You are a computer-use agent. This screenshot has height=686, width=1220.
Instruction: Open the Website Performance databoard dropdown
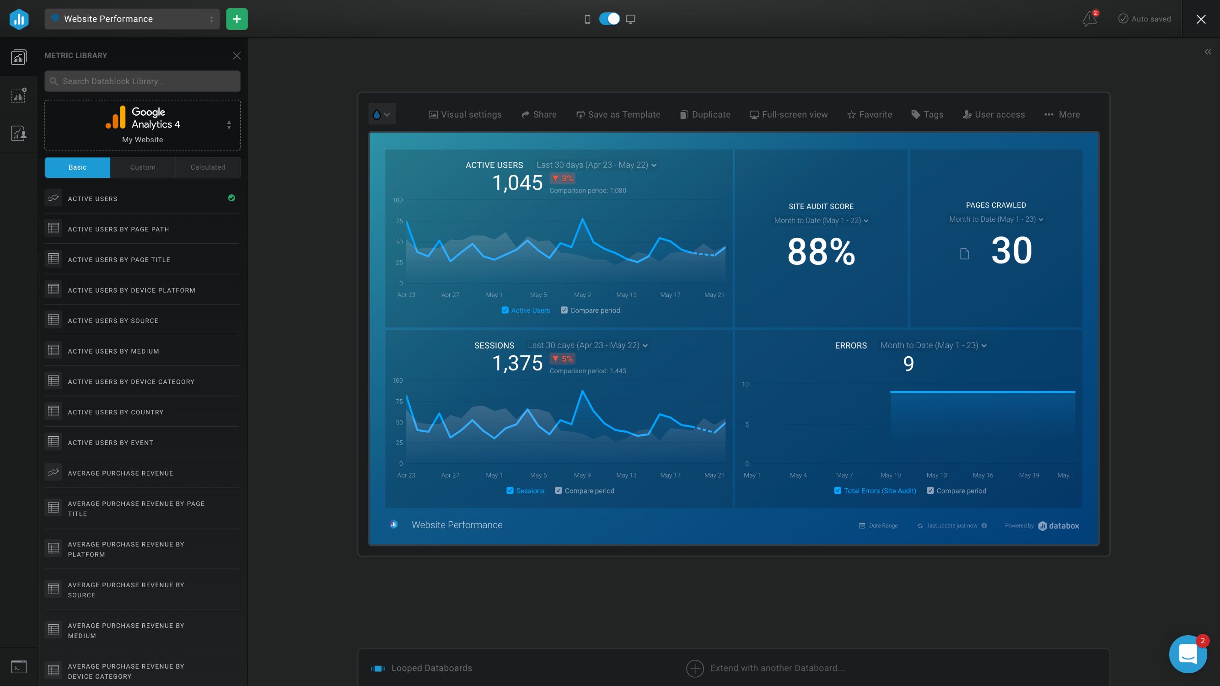click(x=132, y=19)
